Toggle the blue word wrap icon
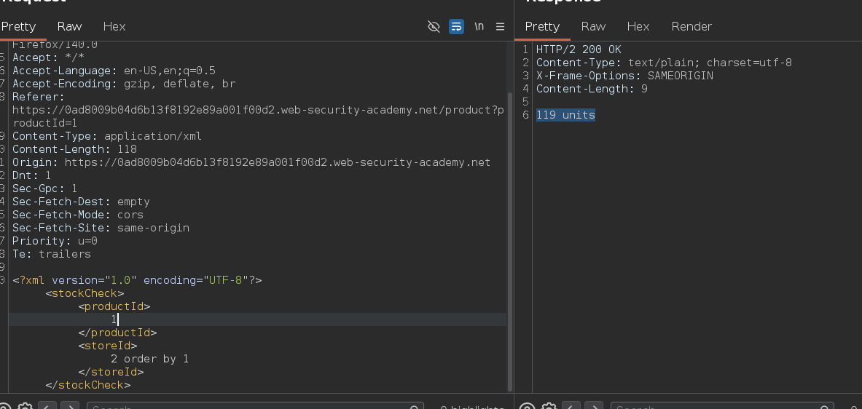This screenshot has width=862, height=409. point(456,26)
